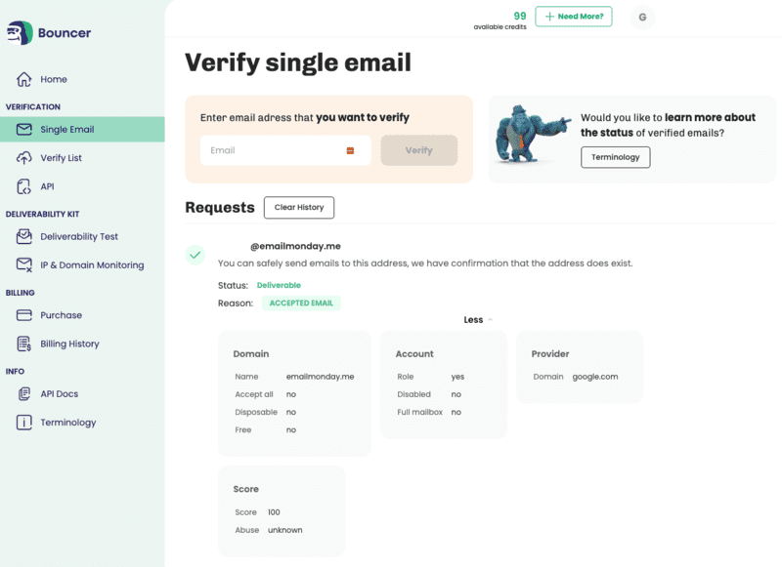782x567 pixels.
Task: Click the Clear History button
Action: tap(298, 207)
